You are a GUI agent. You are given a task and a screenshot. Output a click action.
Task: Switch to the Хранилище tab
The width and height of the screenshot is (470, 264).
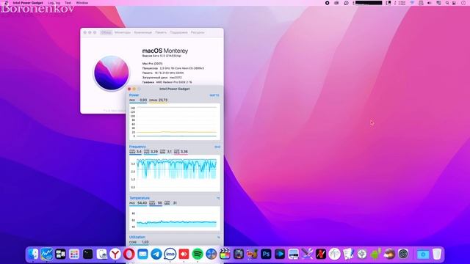coord(143,32)
